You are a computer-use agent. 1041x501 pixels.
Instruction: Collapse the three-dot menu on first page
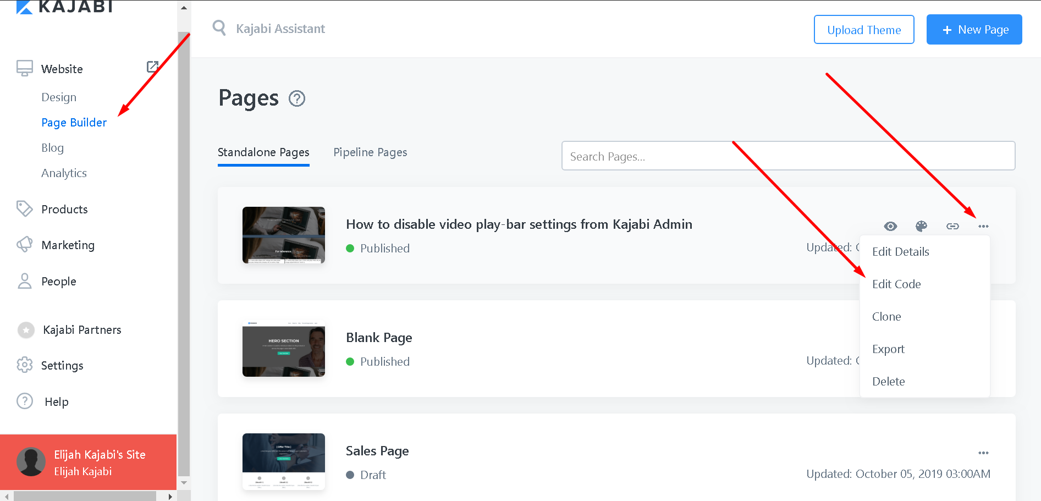click(983, 226)
